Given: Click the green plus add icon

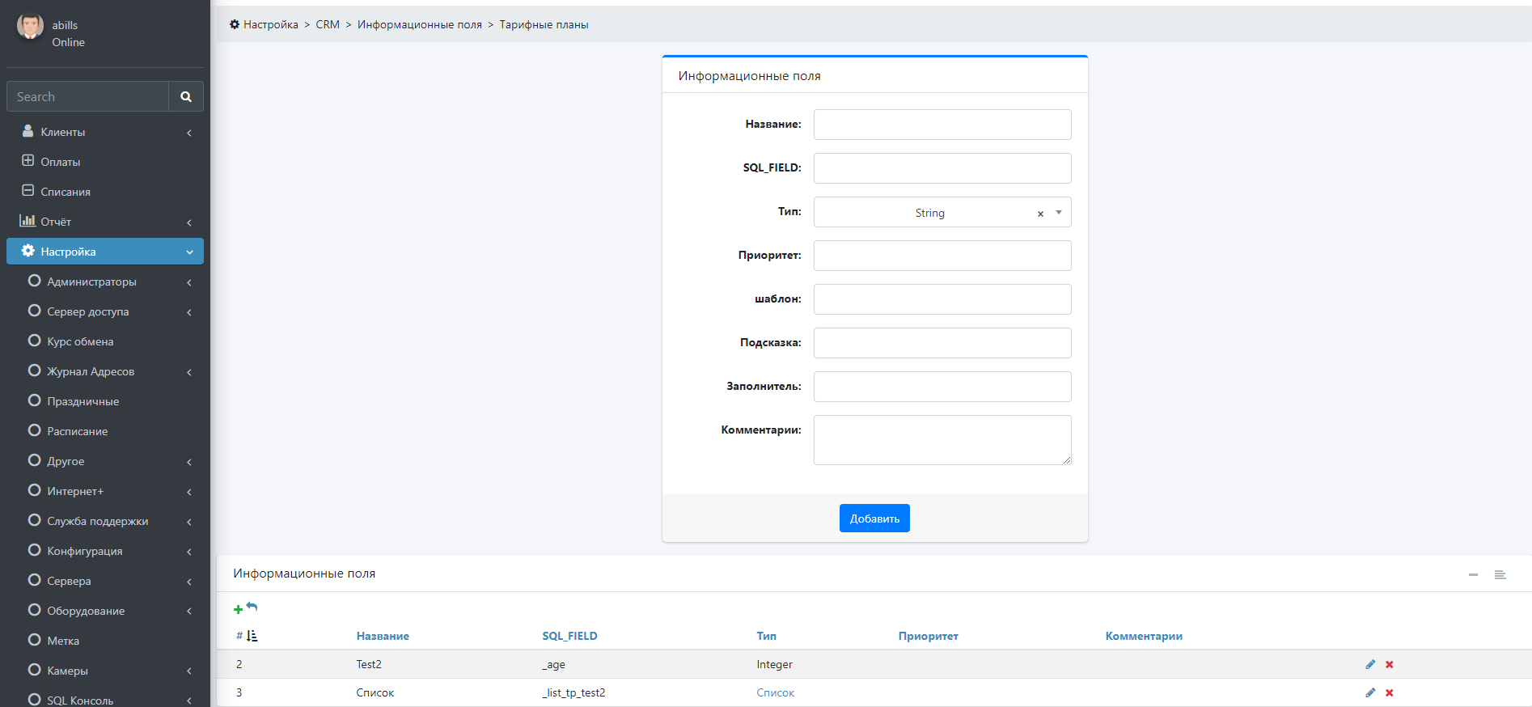Looking at the screenshot, I should point(238,609).
